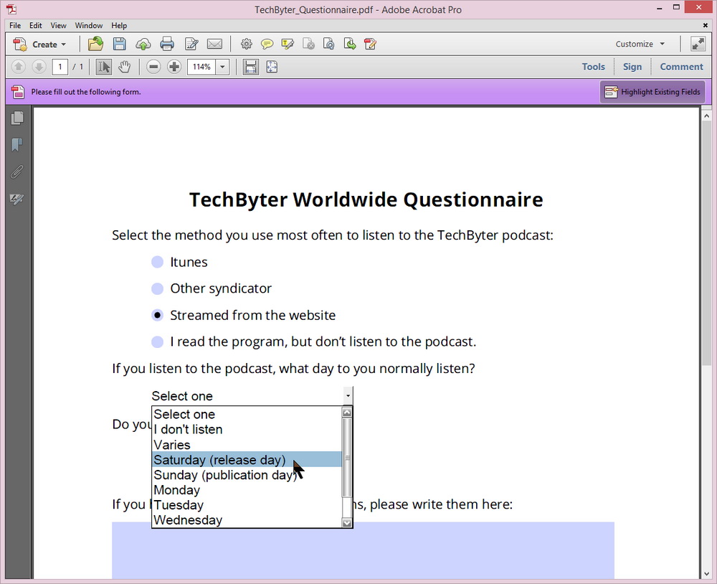Select the Other syndicator radio button
Image resolution: width=717 pixels, height=584 pixels.
click(x=157, y=288)
